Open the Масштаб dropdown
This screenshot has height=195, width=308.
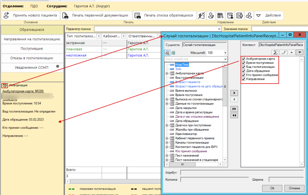225,53
